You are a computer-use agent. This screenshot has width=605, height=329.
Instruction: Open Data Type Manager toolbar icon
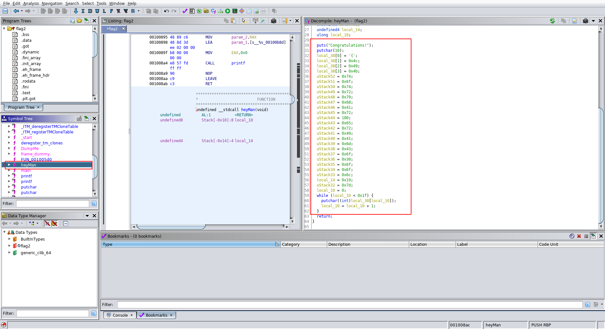tap(206, 11)
